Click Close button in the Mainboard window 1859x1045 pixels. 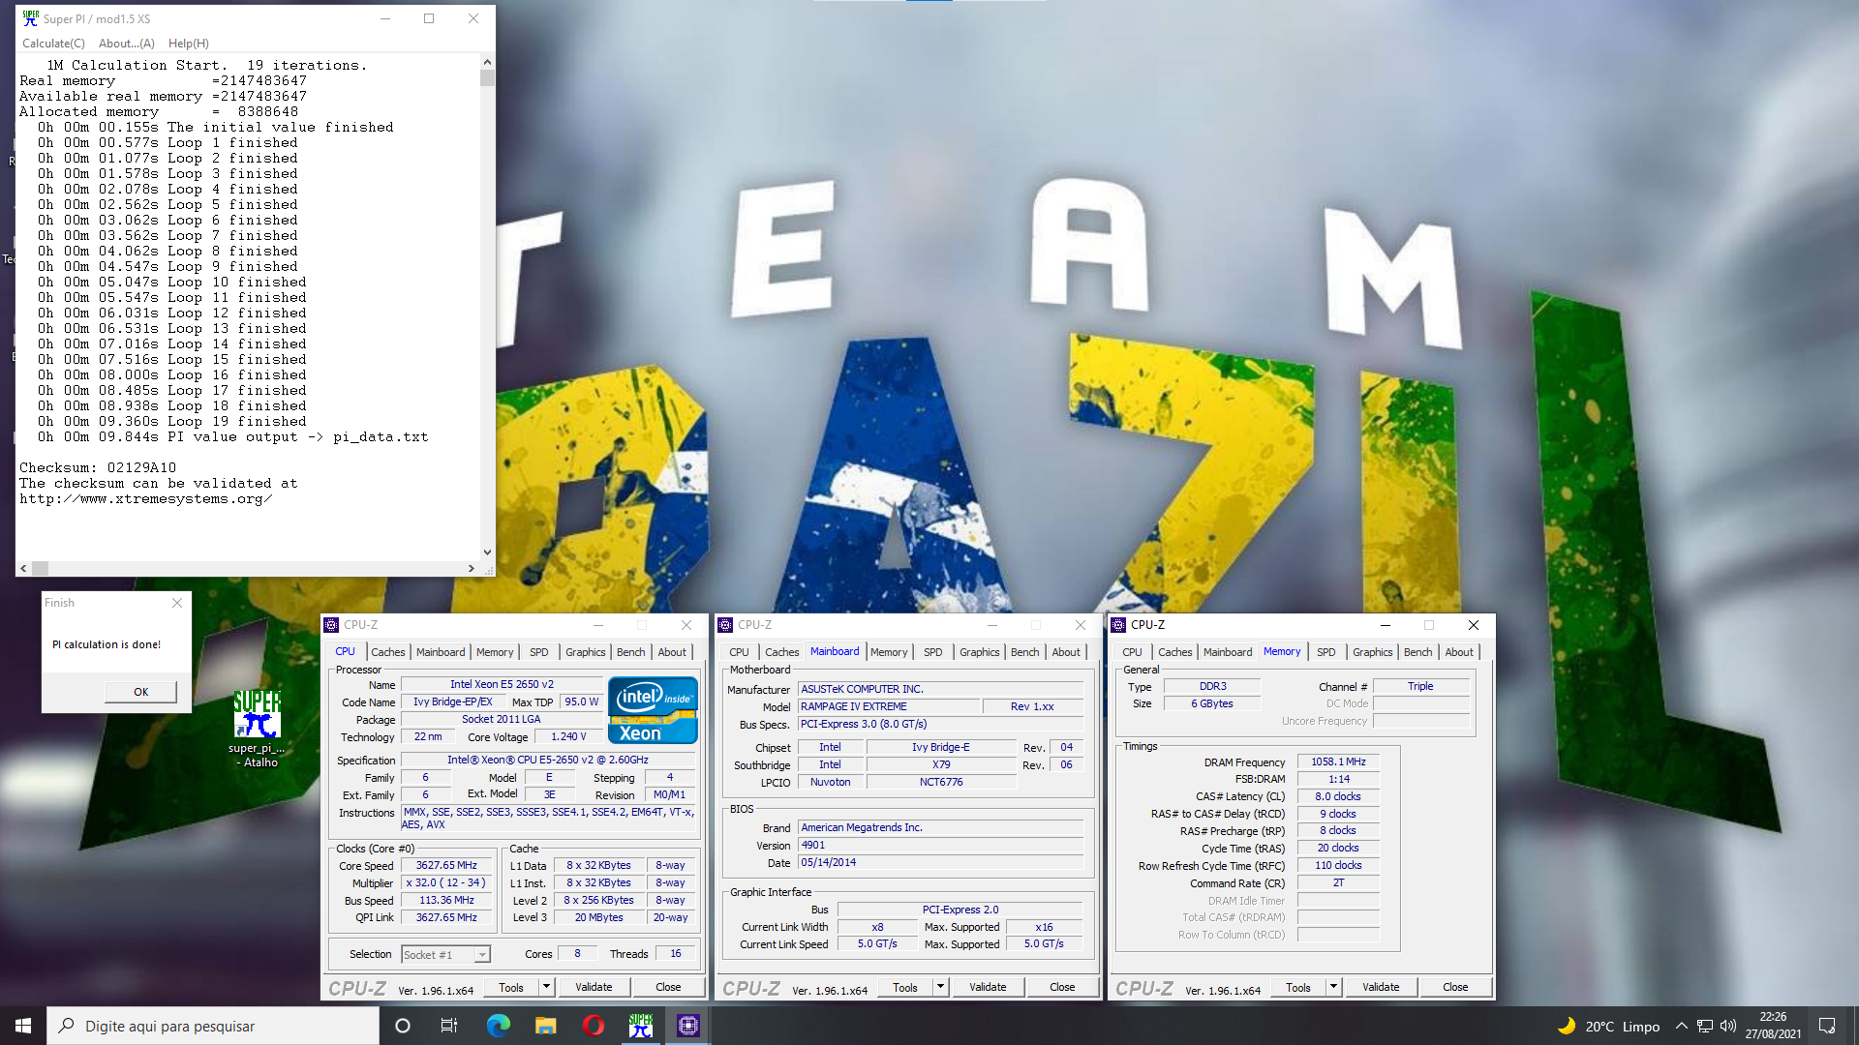(1062, 987)
